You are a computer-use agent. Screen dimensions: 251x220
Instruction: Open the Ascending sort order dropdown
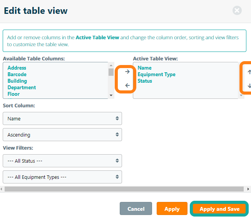(x=62, y=135)
